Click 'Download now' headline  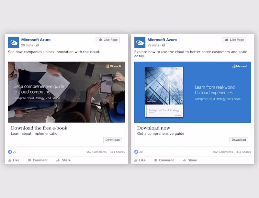(153, 128)
